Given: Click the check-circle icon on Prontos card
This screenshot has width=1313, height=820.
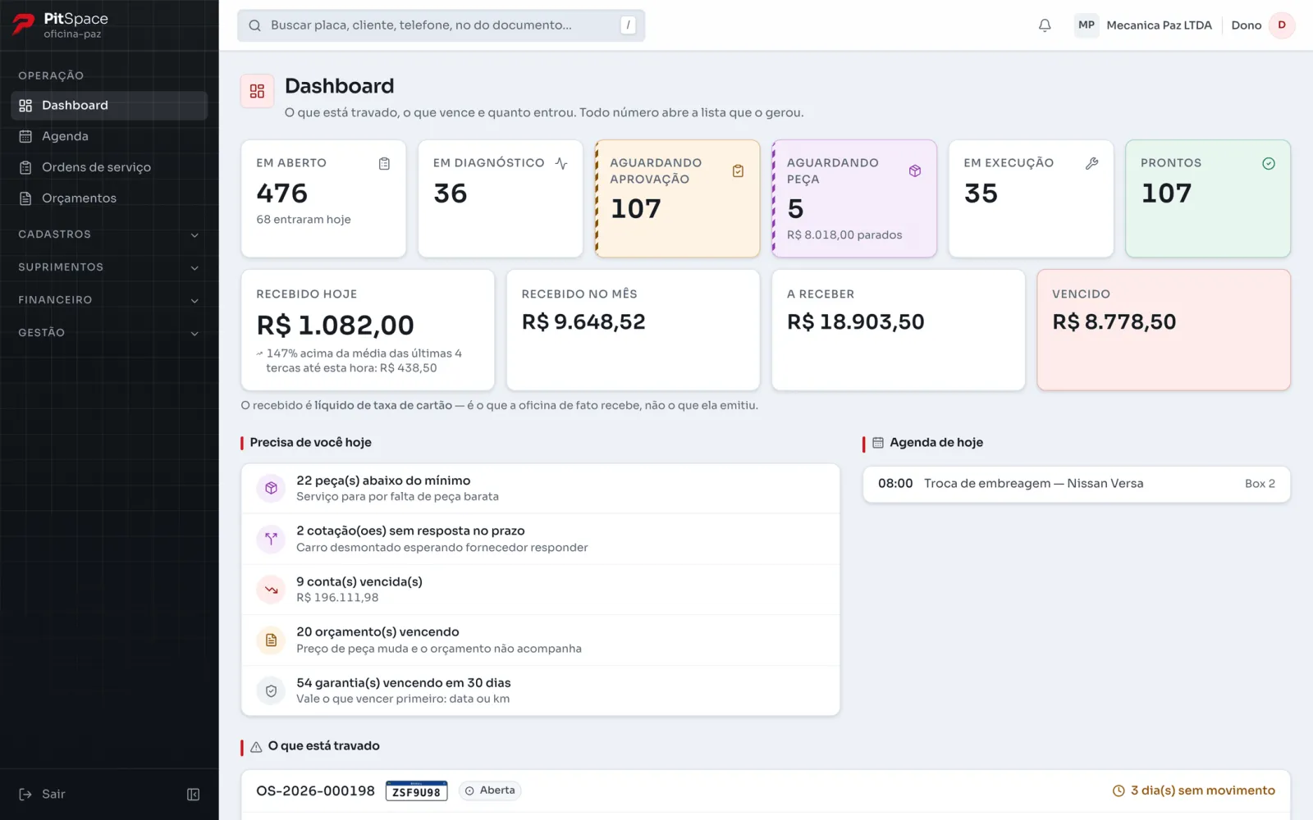Looking at the screenshot, I should [x=1269, y=163].
